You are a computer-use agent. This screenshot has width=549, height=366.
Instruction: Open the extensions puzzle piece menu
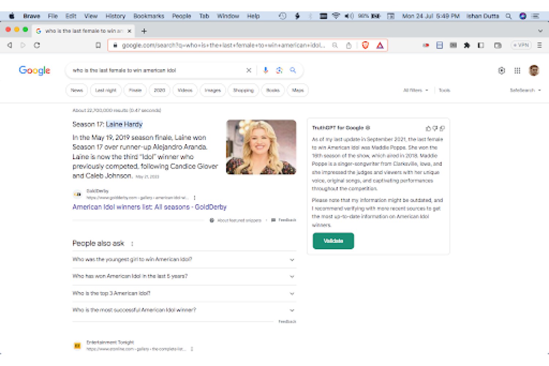pos(467,45)
